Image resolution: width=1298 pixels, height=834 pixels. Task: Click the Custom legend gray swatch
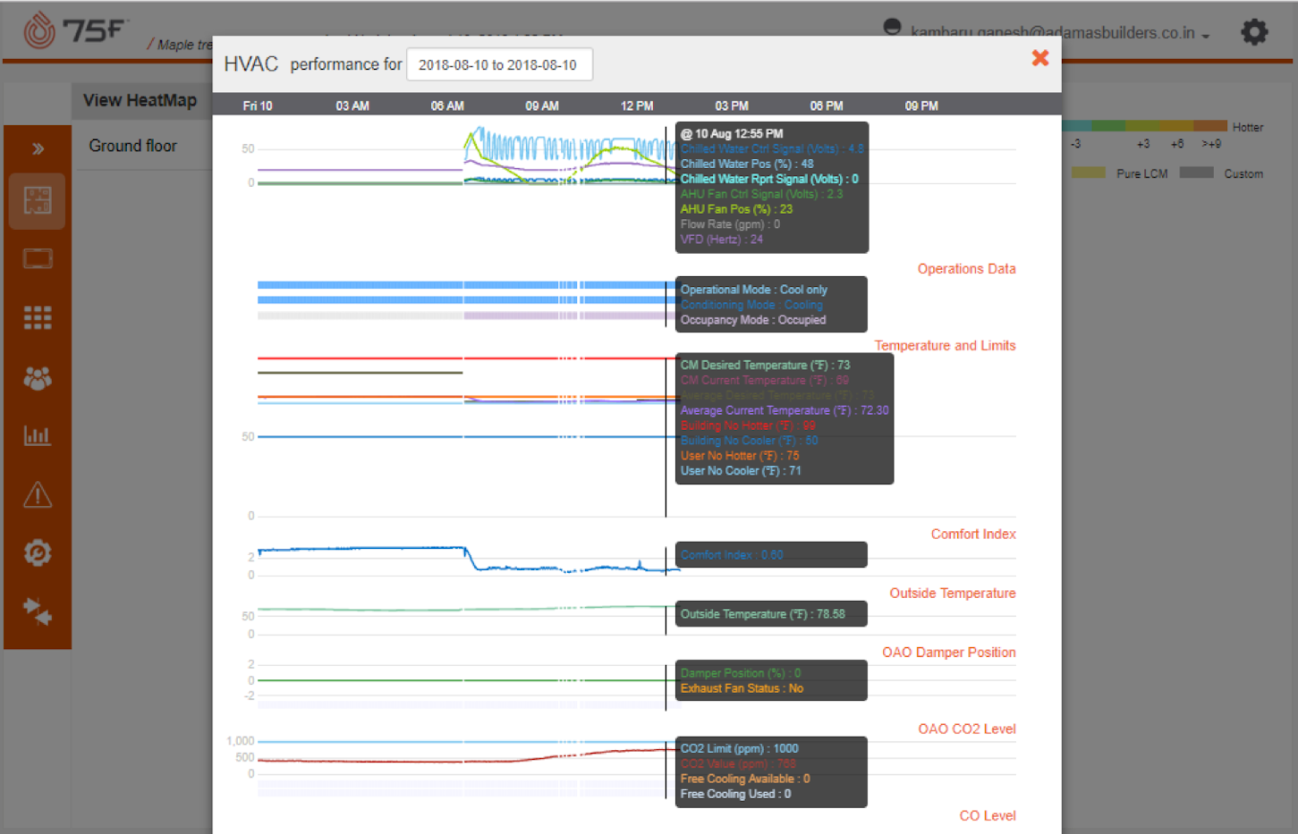pyautogui.click(x=1196, y=173)
